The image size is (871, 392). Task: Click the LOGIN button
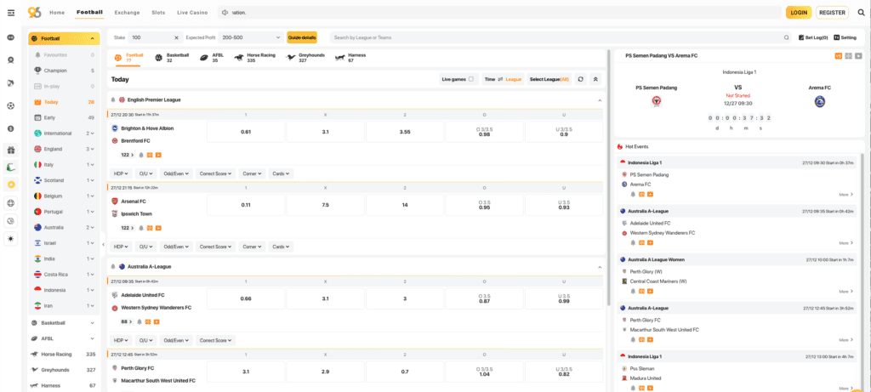pyautogui.click(x=799, y=12)
